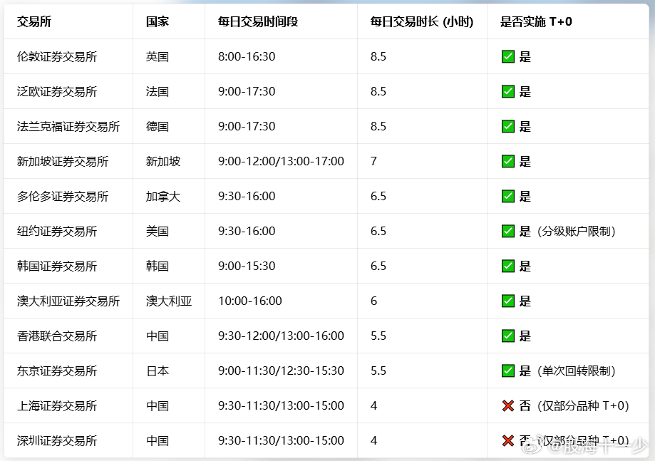Toggle the red X for 上海证券交易所
This screenshot has width=655, height=461.
(507, 405)
